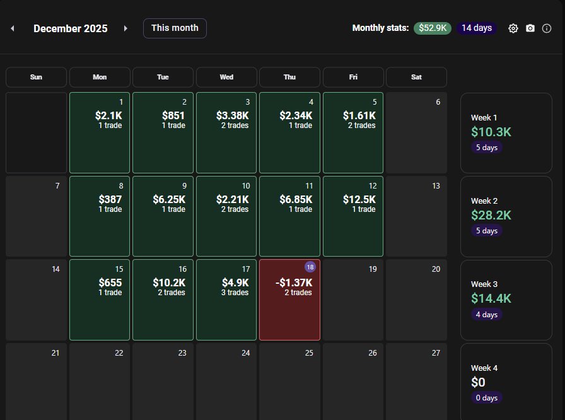565x420 pixels.
Task: Select the Mon column header
Action: click(100, 77)
